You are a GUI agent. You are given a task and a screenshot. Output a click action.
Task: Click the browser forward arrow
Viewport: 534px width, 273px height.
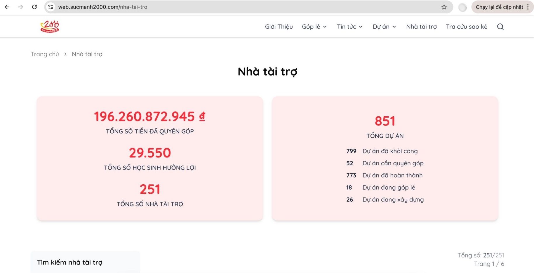pos(20,7)
